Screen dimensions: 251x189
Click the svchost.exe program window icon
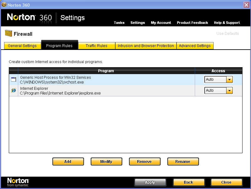point(14,79)
